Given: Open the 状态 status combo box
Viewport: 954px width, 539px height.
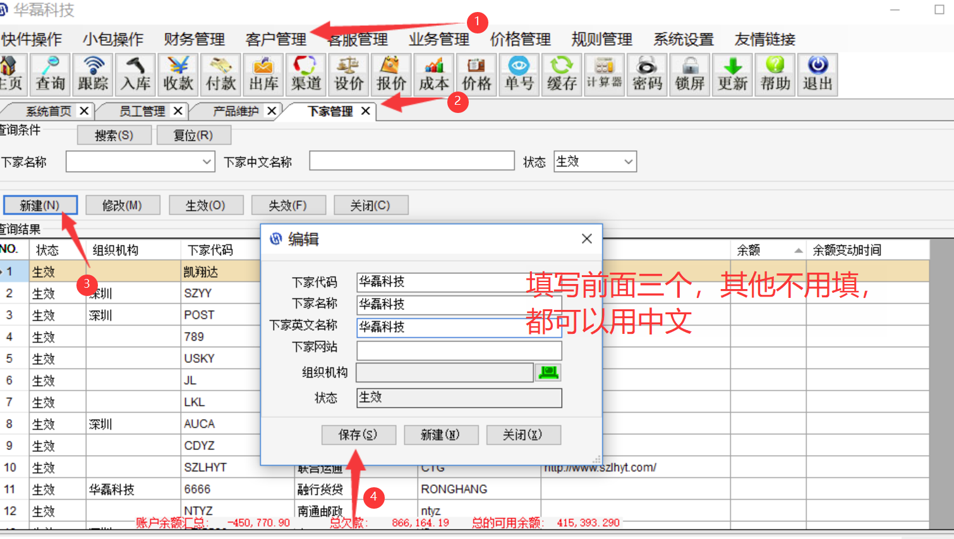Looking at the screenshot, I should click(627, 162).
